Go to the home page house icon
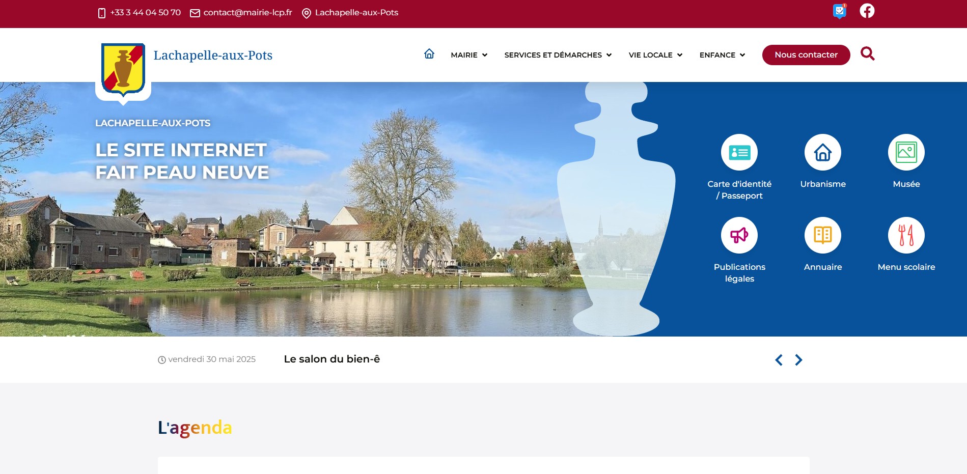The image size is (967, 474). [429, 54]
